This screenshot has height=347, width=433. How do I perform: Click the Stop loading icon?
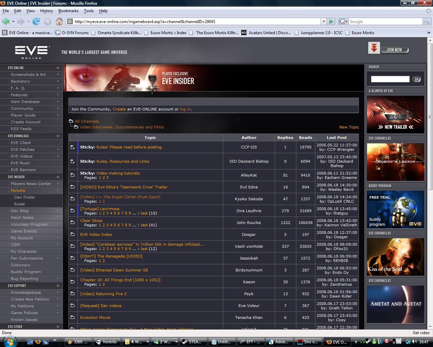click(48, 21)
